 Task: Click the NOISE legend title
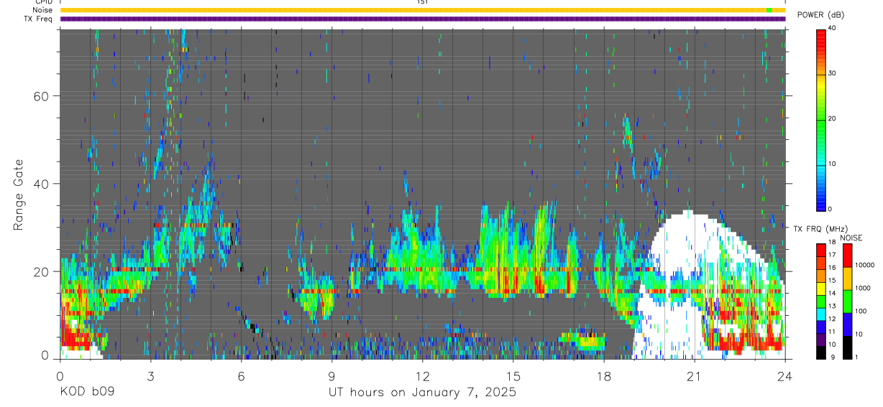pos(851,238)
